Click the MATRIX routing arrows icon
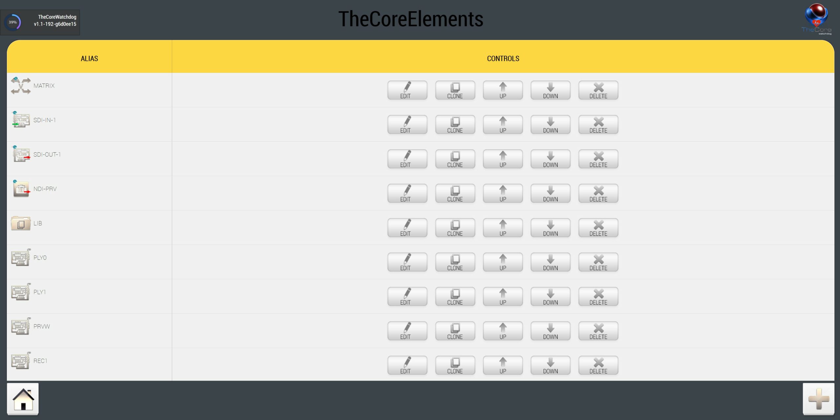The height and width of the screenshot is (420, 840). click(21, 86)
